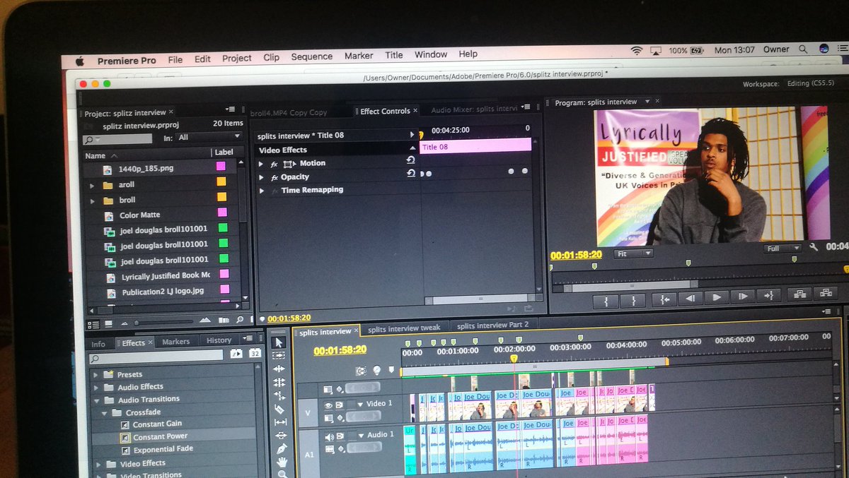
Task: Expand the aroll bin
Action: point(91,185)
